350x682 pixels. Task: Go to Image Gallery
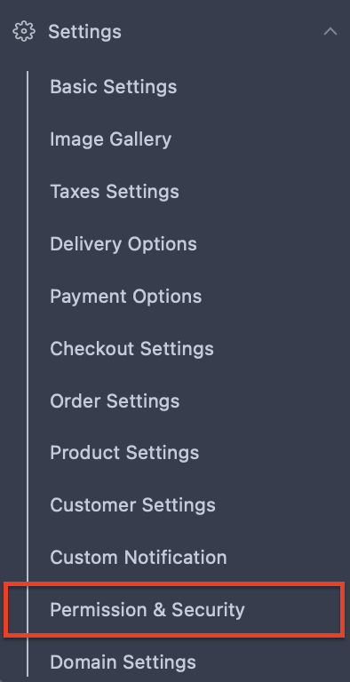pos(110,139)
